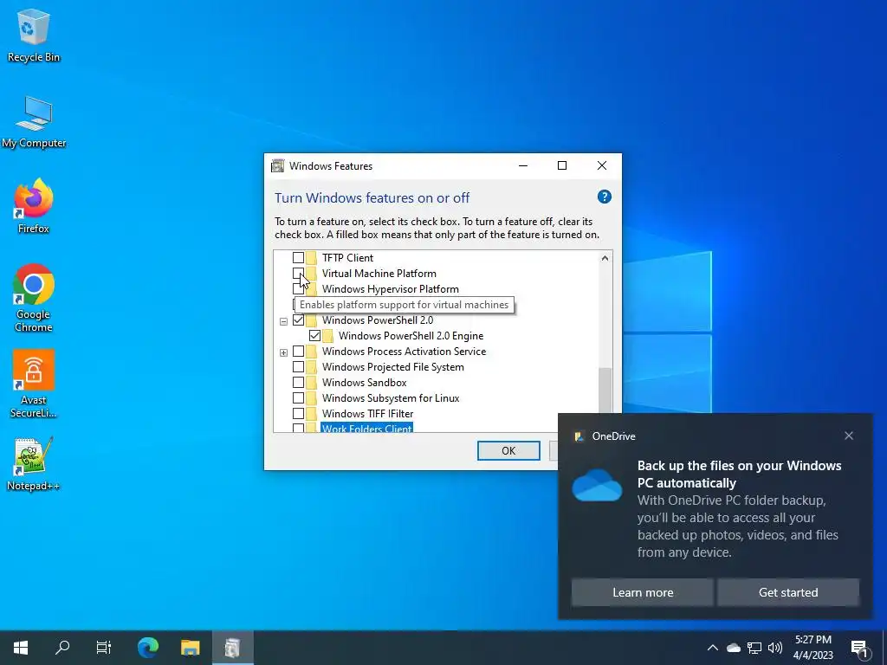This screenshot has width=887, height=665.
Task: Click the taskbar clock showing 5:27 PM
Action: coord(813,640)
